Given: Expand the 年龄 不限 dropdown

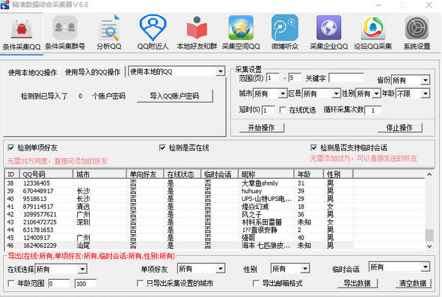Looking at the screenshot, I should point(425,93).
